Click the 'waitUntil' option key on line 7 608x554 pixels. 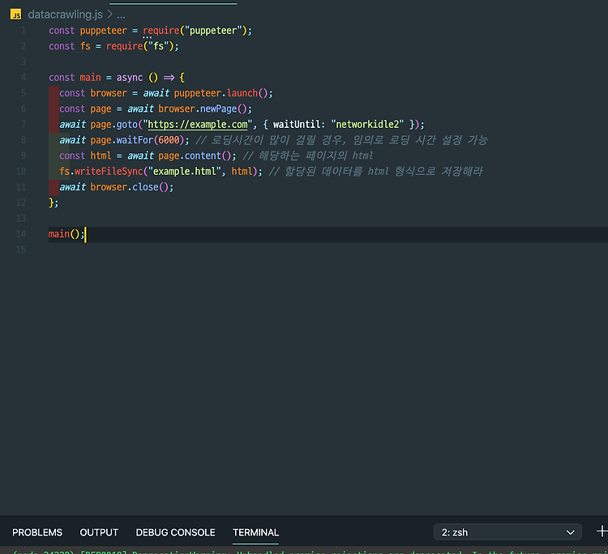[x=297, y=125]
